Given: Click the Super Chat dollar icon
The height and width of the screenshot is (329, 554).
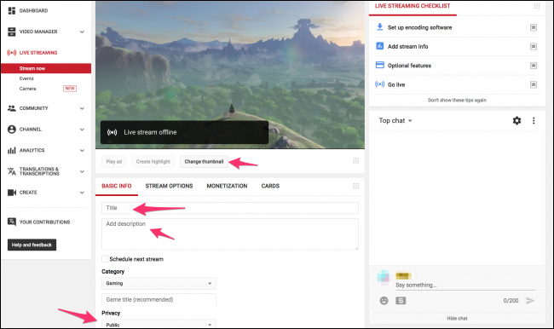Looking at the screenshot, I should pyautogui.click(x=401, y=300).
